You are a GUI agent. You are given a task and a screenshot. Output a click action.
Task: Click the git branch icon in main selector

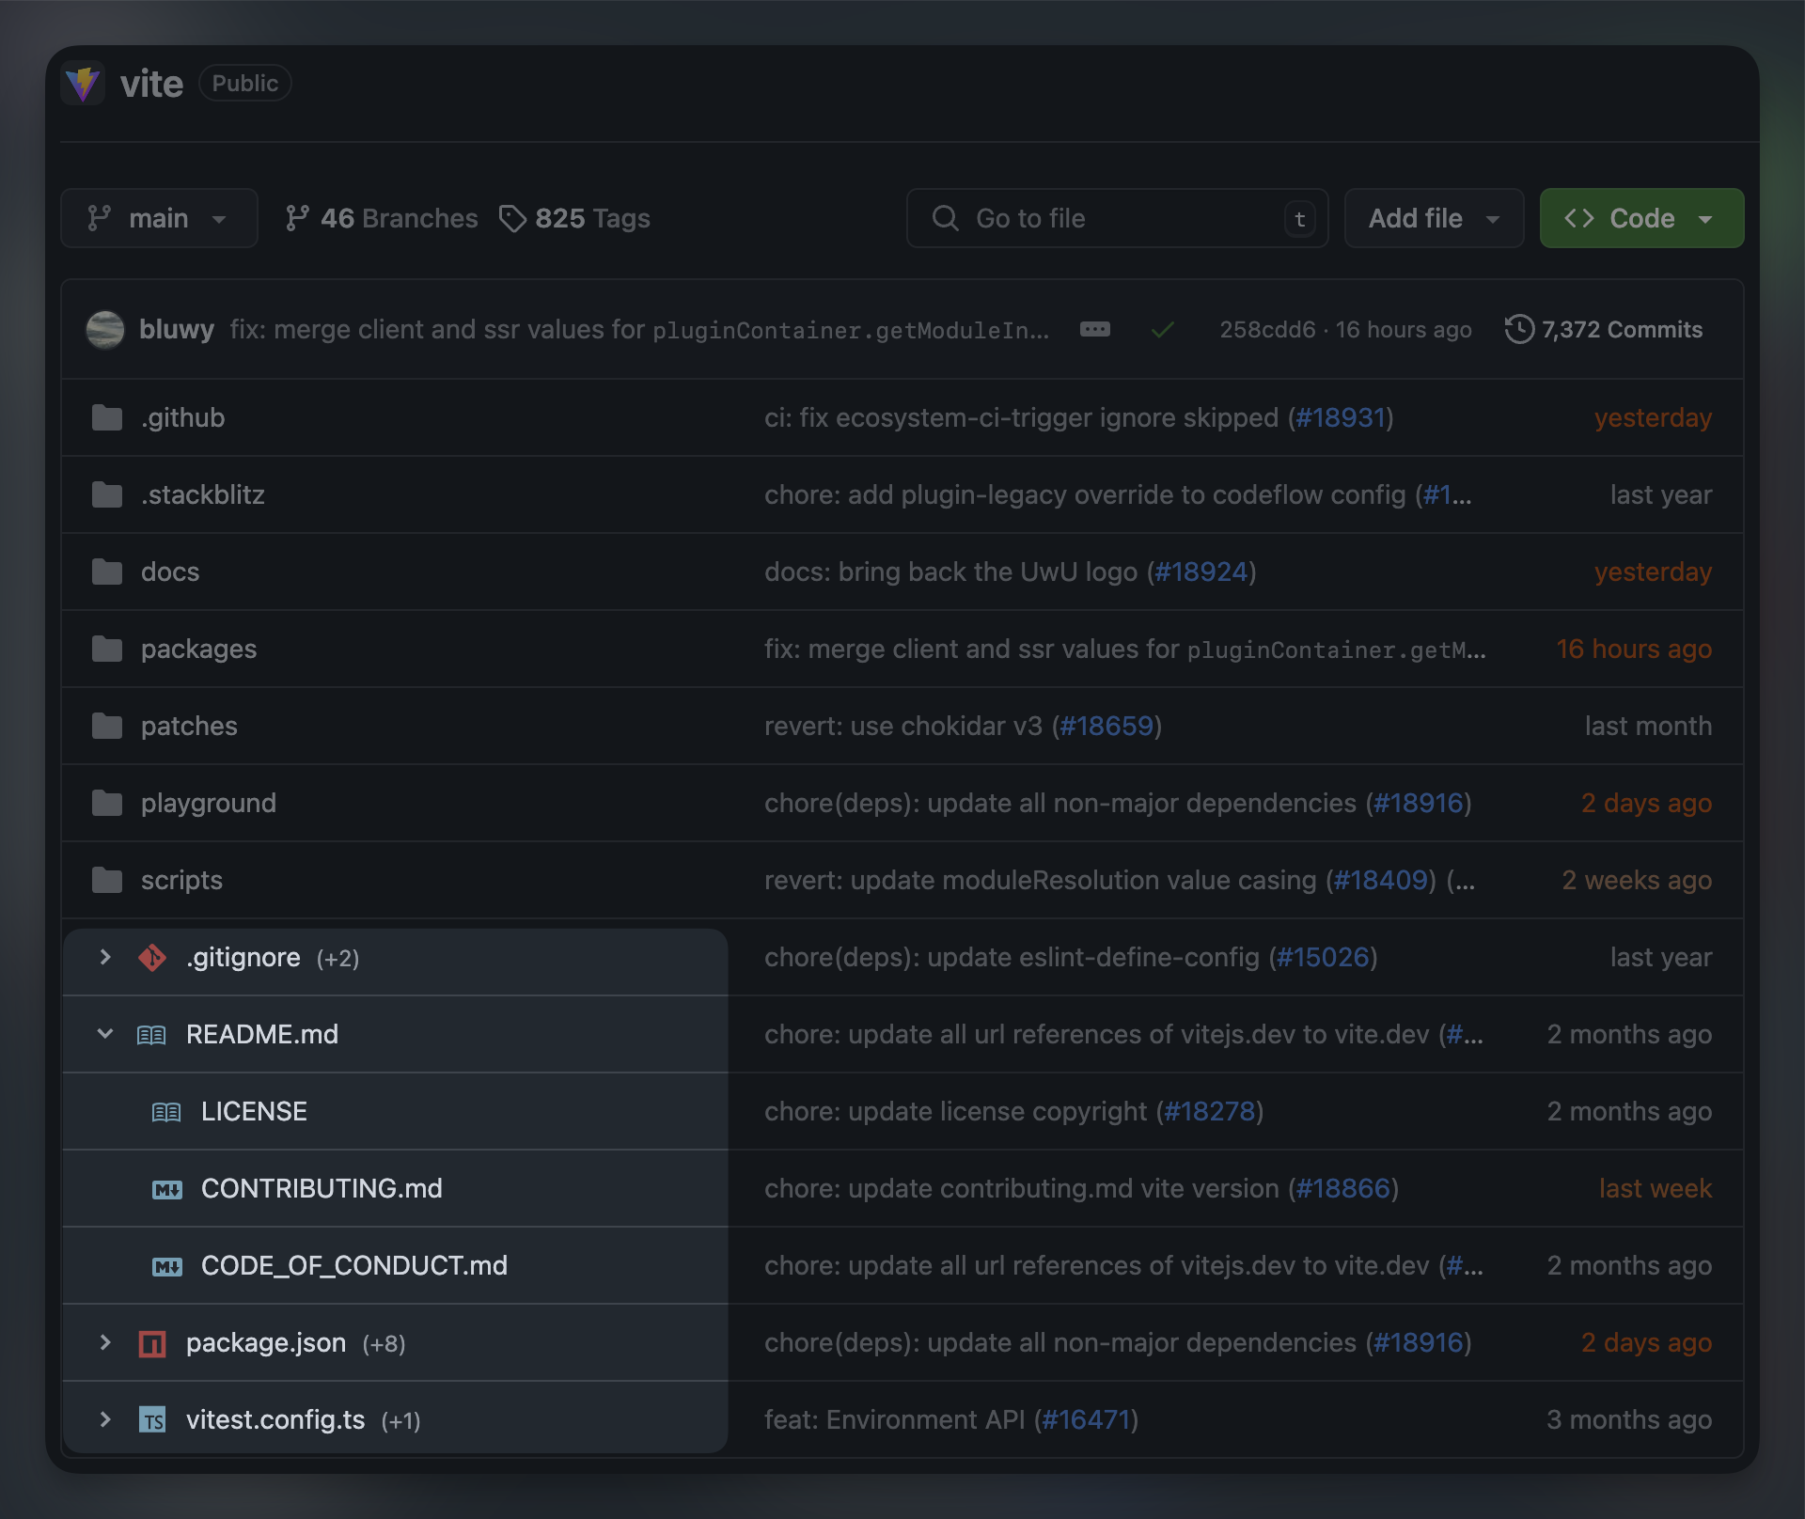click(x=100, y=218)
